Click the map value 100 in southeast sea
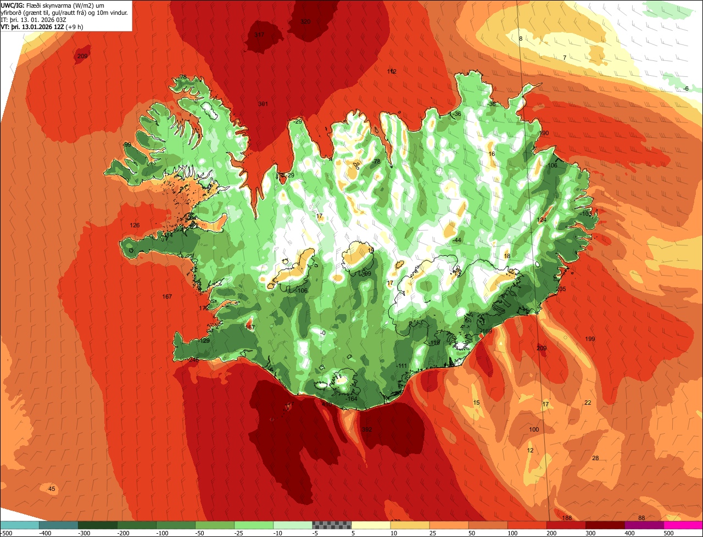703x537 pixels. (534, 429)
